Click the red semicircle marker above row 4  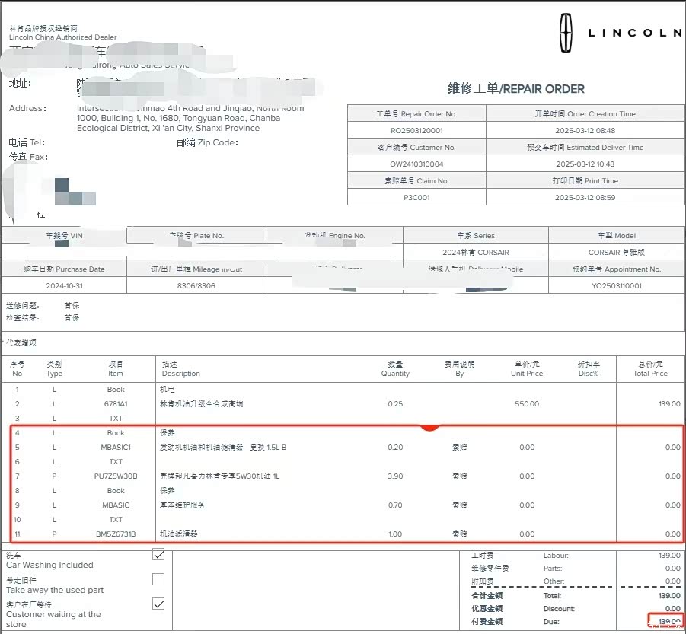[x=429, y=428]
